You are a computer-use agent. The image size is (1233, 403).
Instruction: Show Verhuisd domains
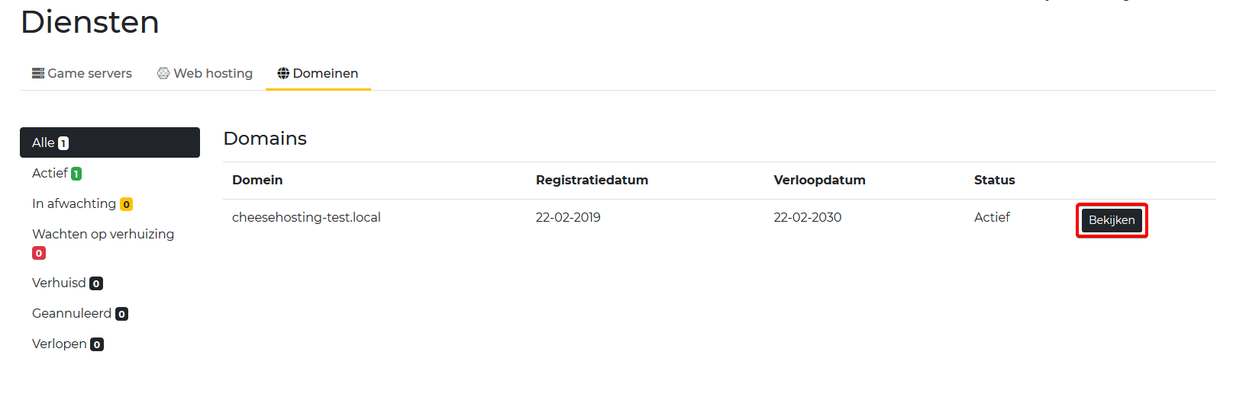coord(59,283)
